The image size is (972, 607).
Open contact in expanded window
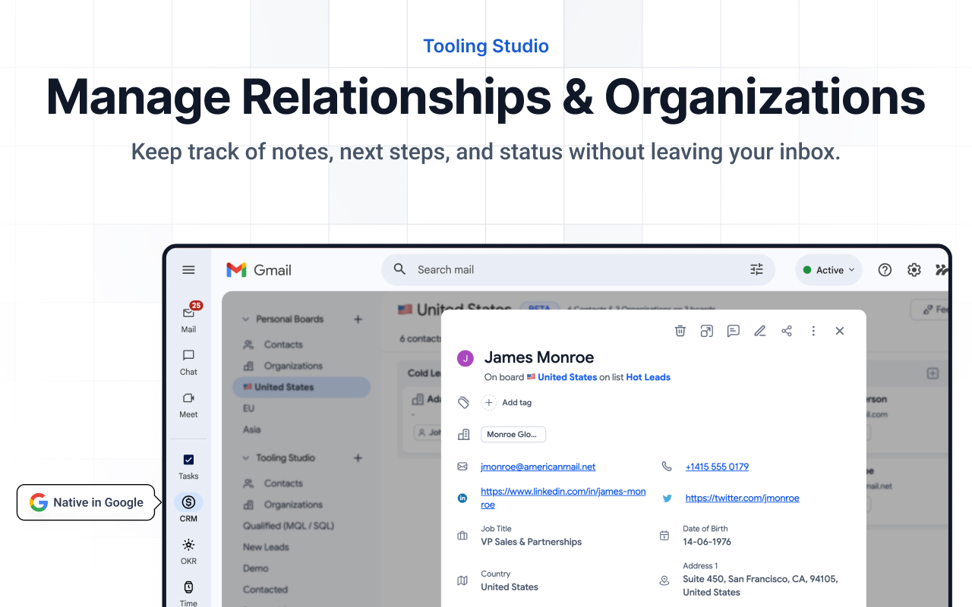tap(707, 331)
